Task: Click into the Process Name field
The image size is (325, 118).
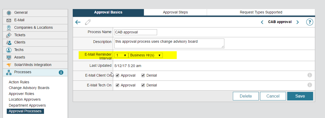Action: coord(136,32)
